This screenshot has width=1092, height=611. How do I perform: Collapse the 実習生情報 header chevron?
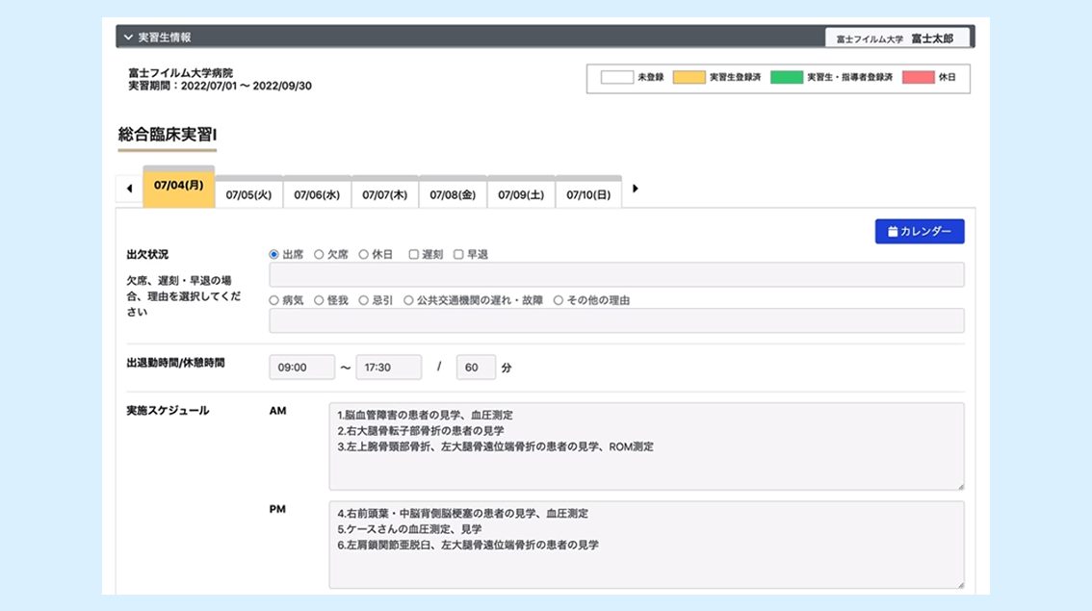pyautogui.click(x=128, y=38)
